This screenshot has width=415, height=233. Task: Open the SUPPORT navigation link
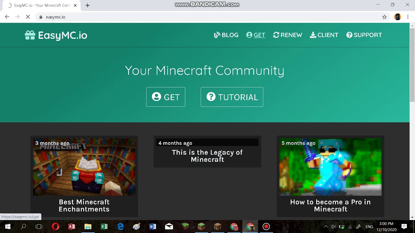pos(364,35)
